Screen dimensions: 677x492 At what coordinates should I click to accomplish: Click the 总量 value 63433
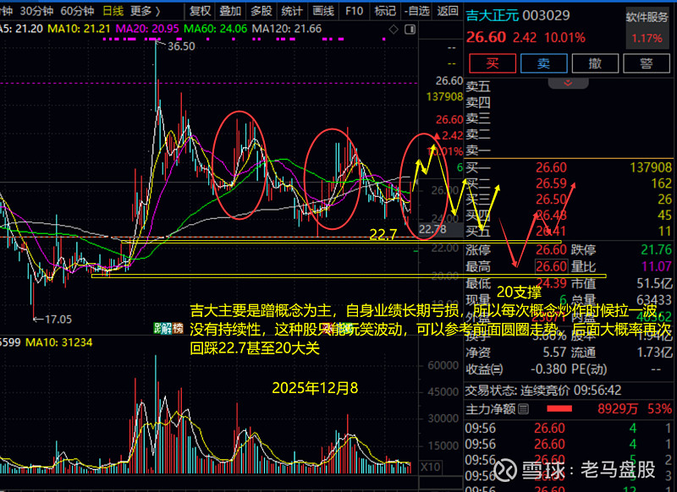[x=654, y=300]
